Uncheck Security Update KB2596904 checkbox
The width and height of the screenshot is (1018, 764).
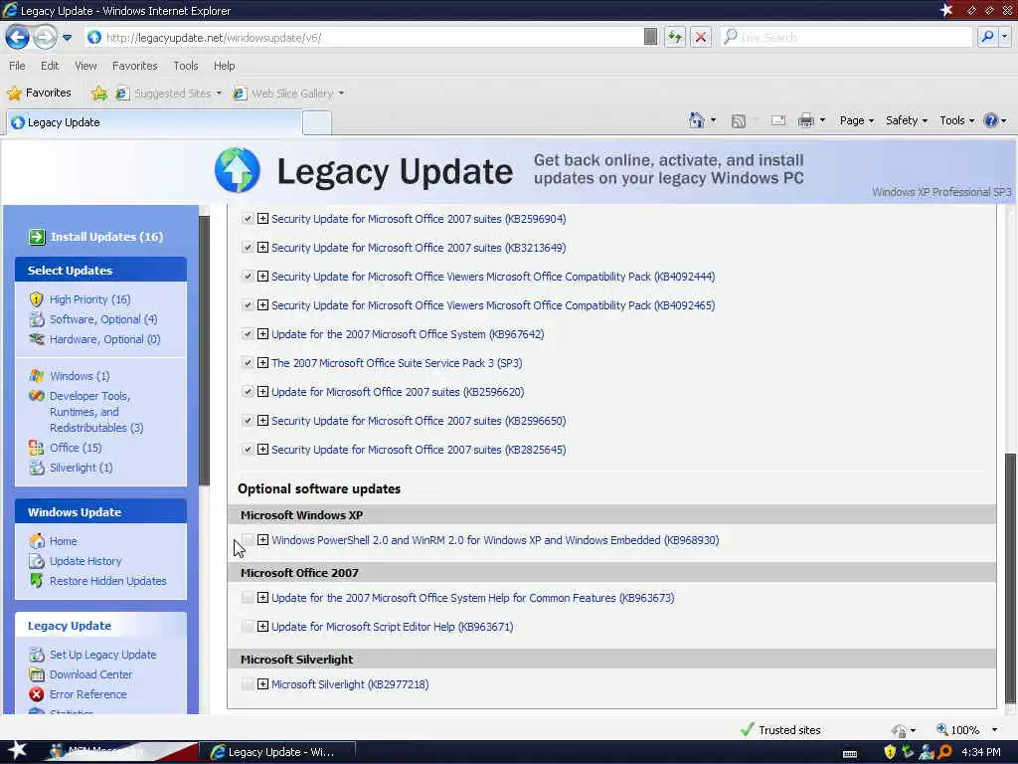point(248,219)
